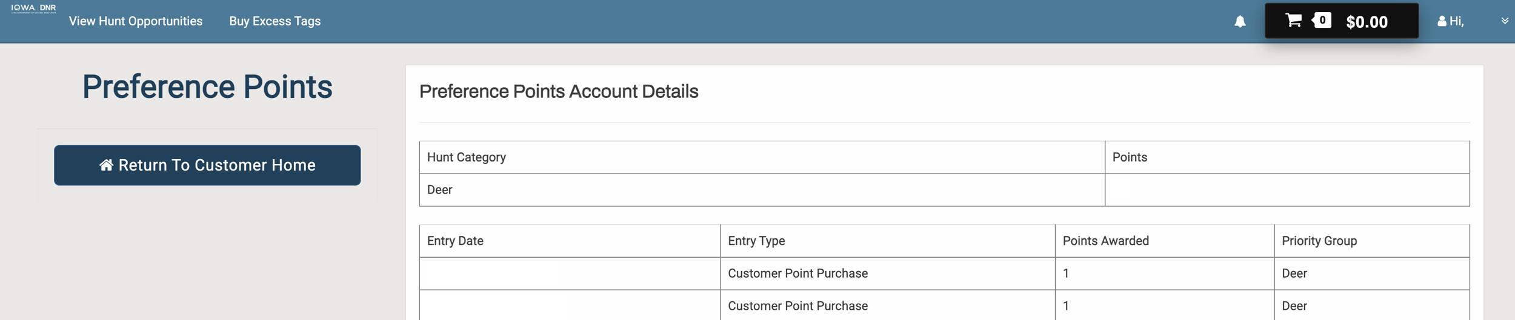
Task: Click the Iowa DNR logo
Action: 33,8
